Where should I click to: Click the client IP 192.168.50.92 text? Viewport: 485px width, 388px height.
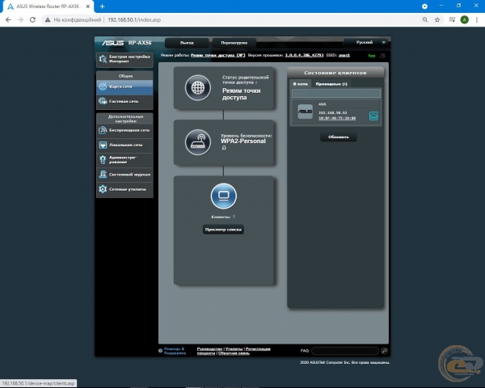coord(333,113)
